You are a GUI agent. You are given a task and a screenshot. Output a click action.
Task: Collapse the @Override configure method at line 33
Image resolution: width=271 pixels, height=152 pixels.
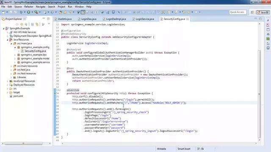click(60, 90)
